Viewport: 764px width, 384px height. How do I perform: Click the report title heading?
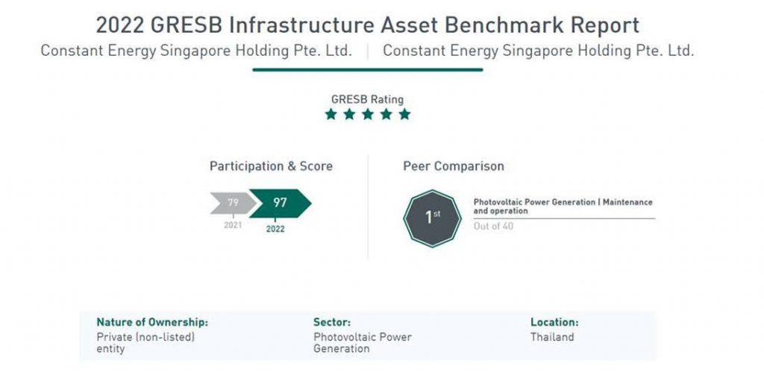coord(367,25)
